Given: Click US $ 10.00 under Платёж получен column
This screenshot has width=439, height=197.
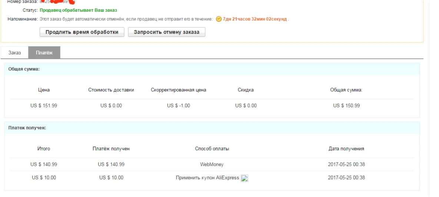Looking at the screenshot, I should tap(111, 178).
